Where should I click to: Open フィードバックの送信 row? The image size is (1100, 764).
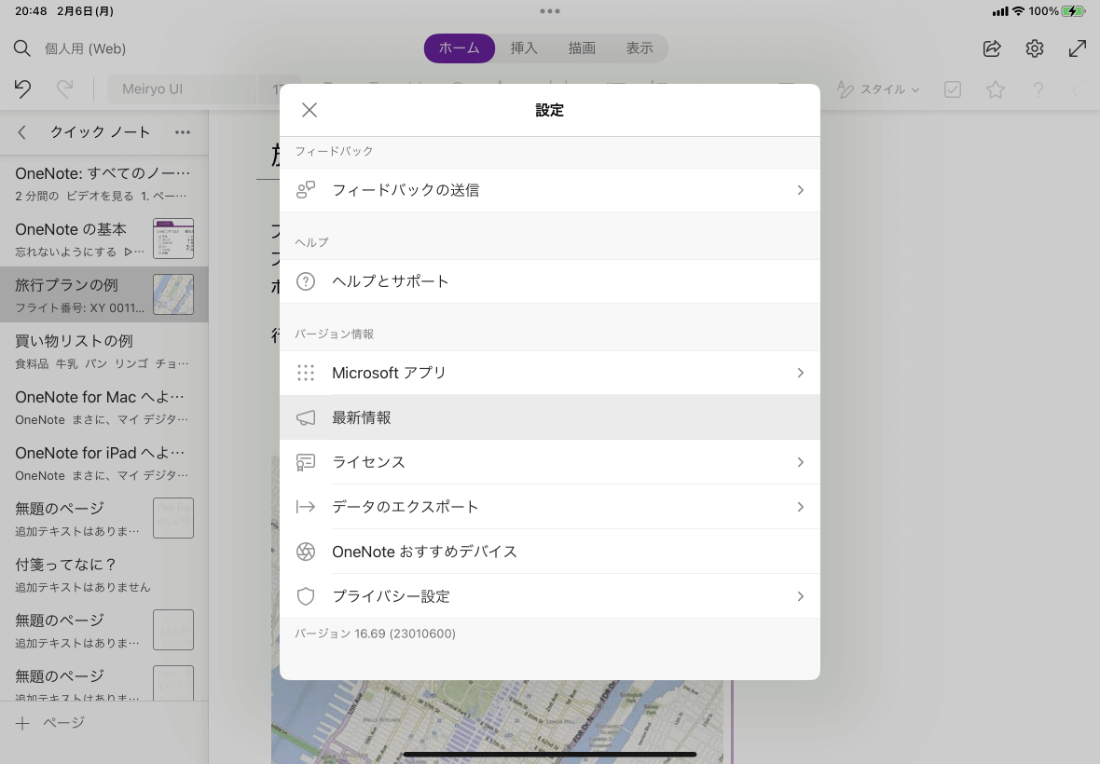click(x=549, y=190)
